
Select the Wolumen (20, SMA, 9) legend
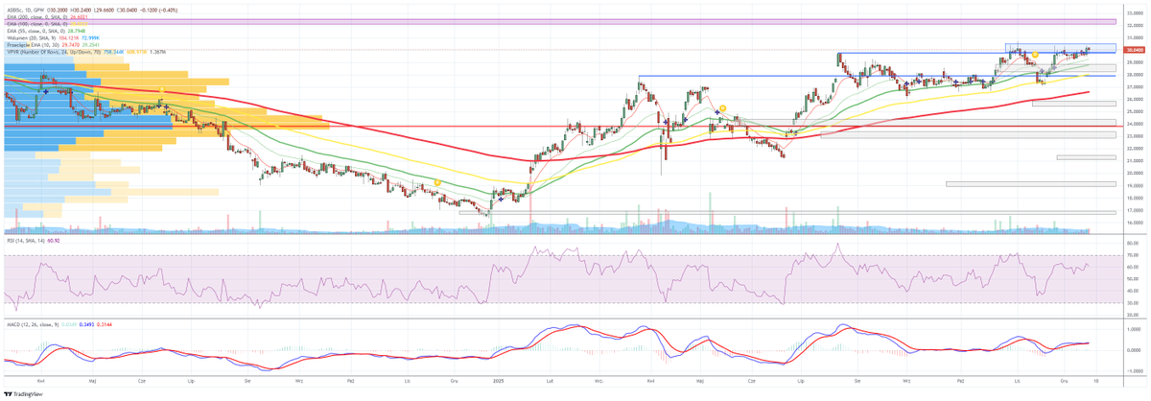pyautogui.click(x=32, y=36)
